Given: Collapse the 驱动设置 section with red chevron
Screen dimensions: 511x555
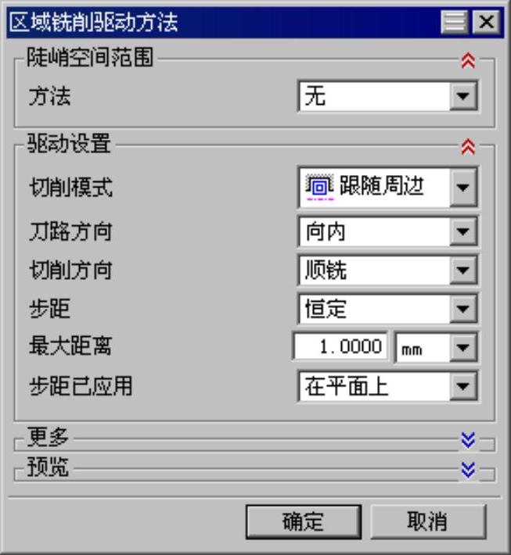Looking at the screenshot, I should (468, 147).
